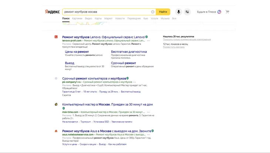This screenshot has width=270, height=153.
Task: Click the pk-company1.ru globe favicon
Action: 56,78
